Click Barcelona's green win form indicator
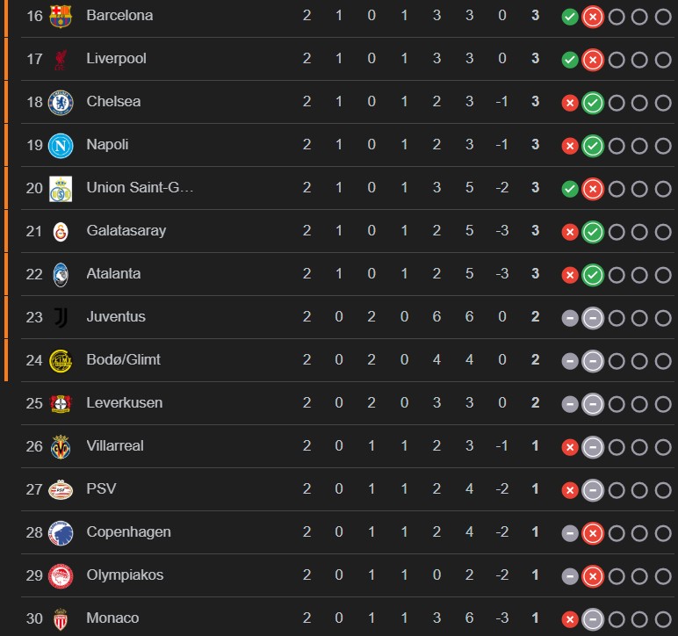The height and width of the screenshot is (636, 678). pyautogui.click(x=570, y=16)
